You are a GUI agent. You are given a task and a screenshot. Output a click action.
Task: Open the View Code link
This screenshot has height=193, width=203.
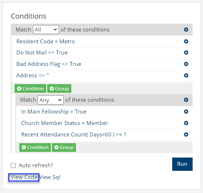click(x=24, y=177)
